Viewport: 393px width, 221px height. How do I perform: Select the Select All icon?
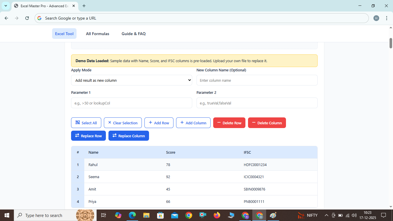click(x=77, y=123)
